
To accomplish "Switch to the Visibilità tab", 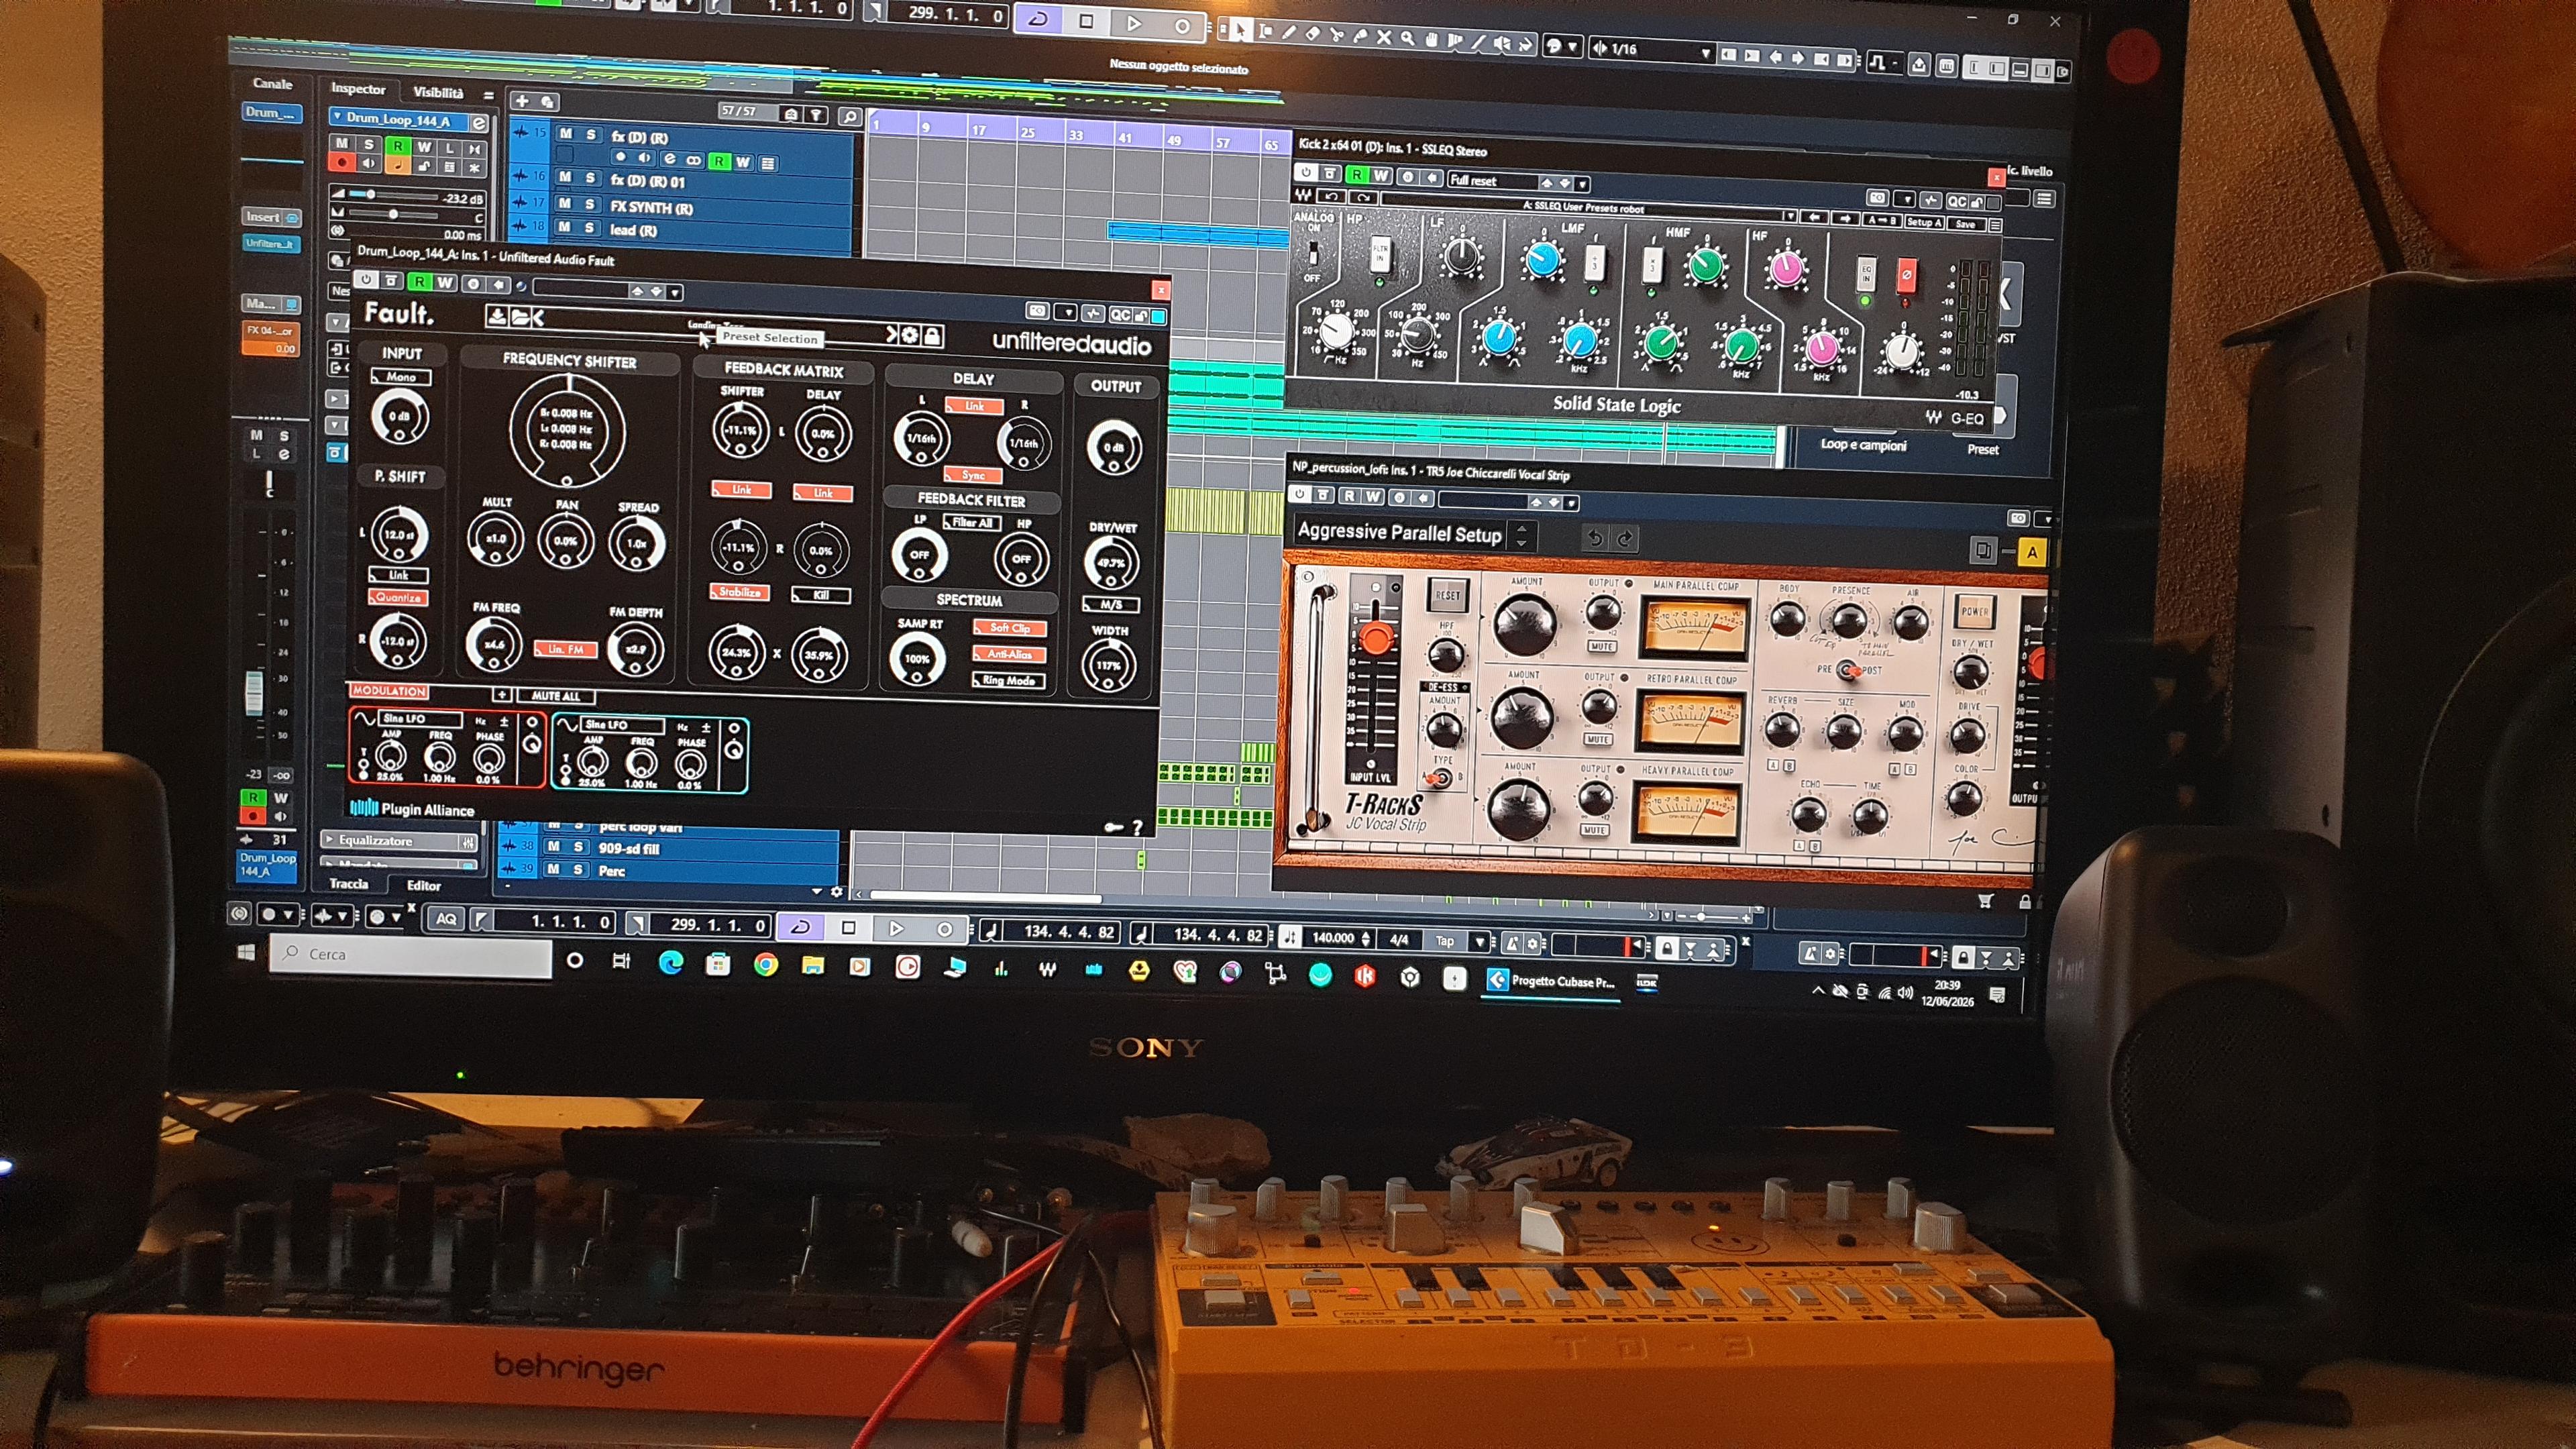I will (x=438, y=92).
